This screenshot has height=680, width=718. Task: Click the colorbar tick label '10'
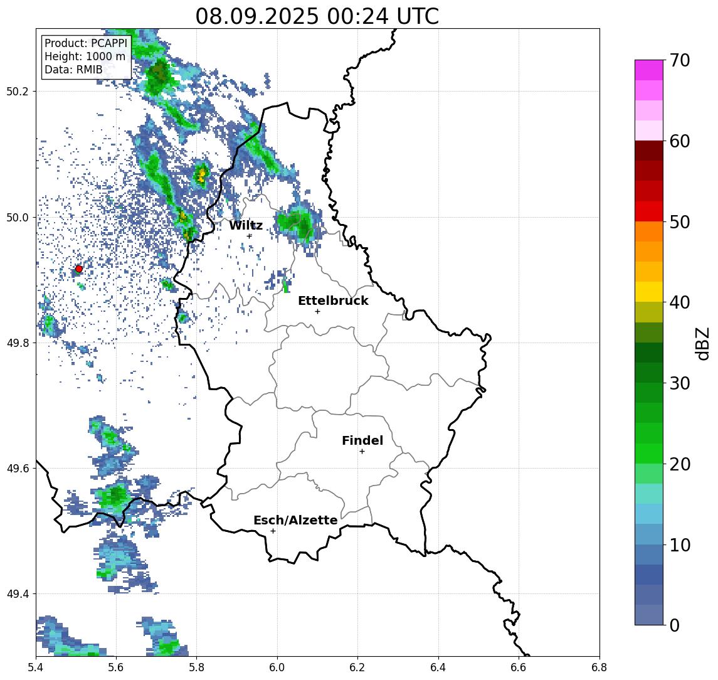pyautogui.click(x=680, y=545)
